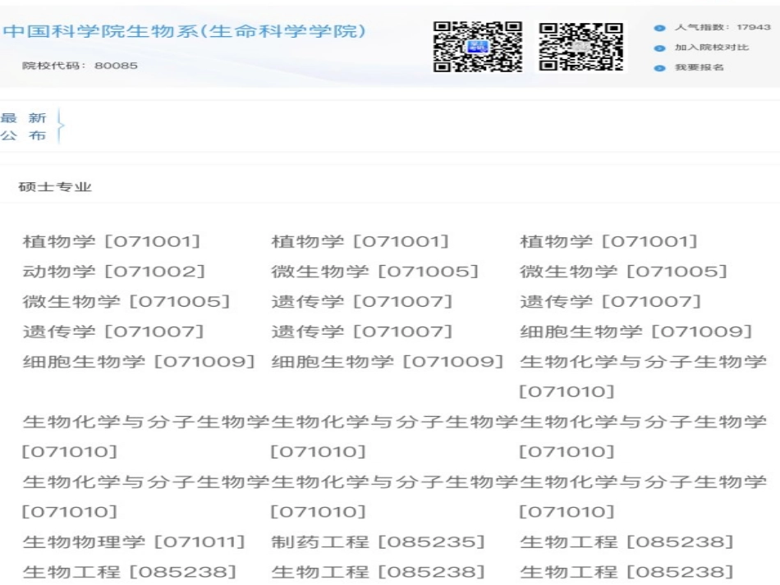Click 细胞生物学 [071009] in the middle column

pyautogui.click(x=388, y=361)
